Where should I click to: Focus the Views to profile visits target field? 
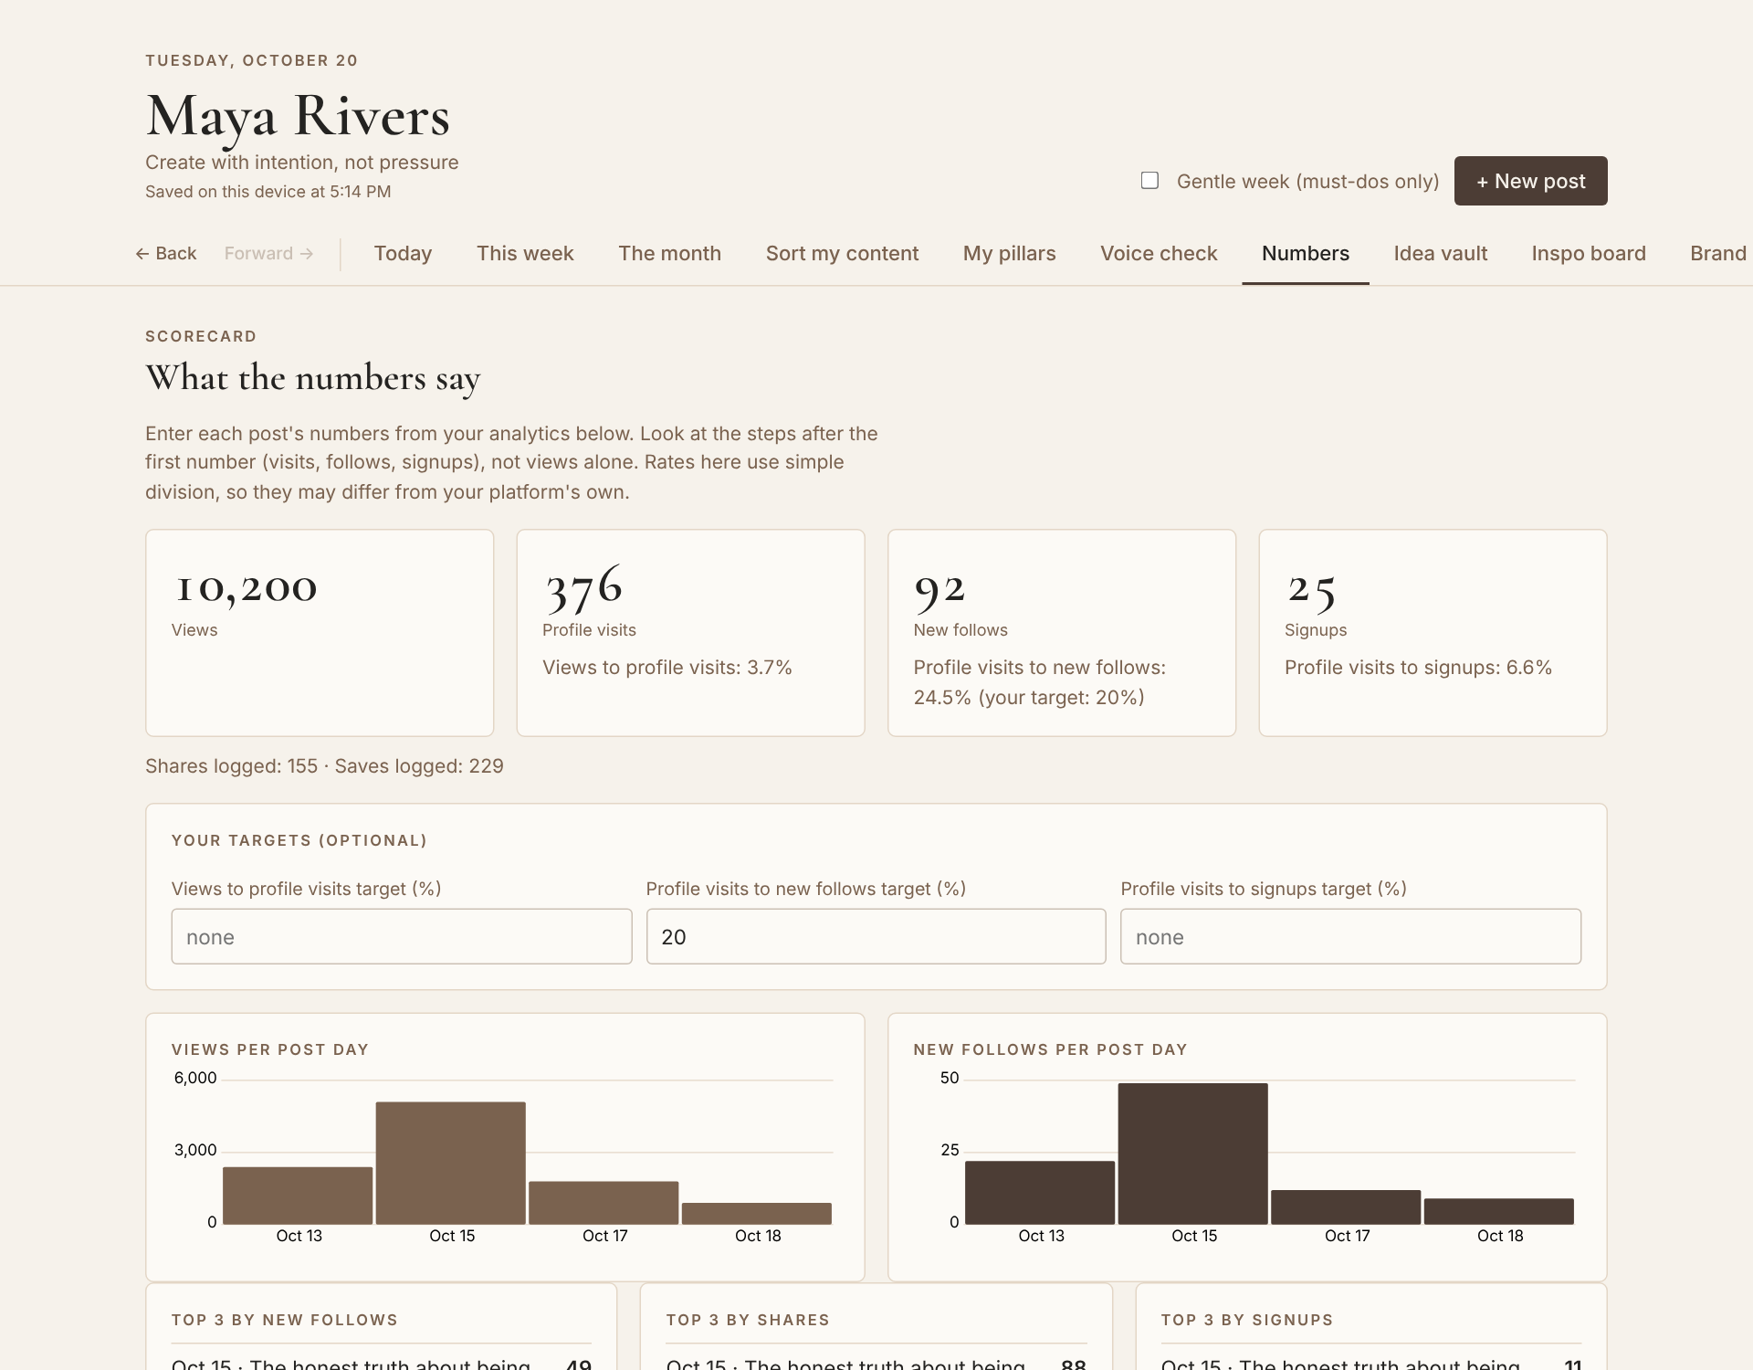(402, 936)
